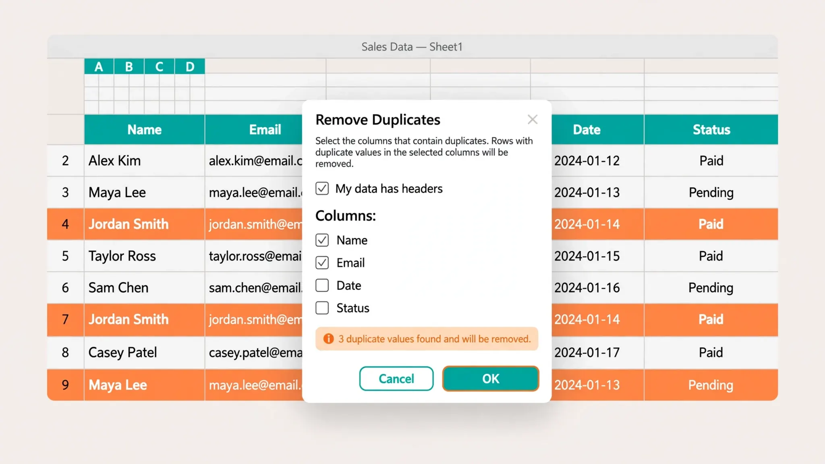Screen dimensions: 825x464
Task: Click the Cancel button
Action: pyautogui.click(x=396, y=379)
